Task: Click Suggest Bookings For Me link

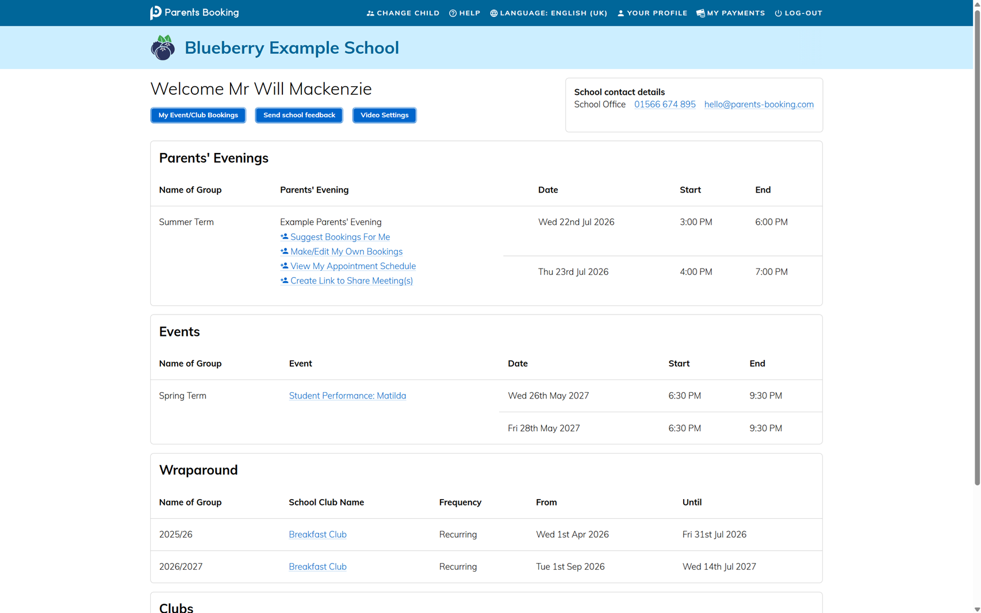Action: 340,237
